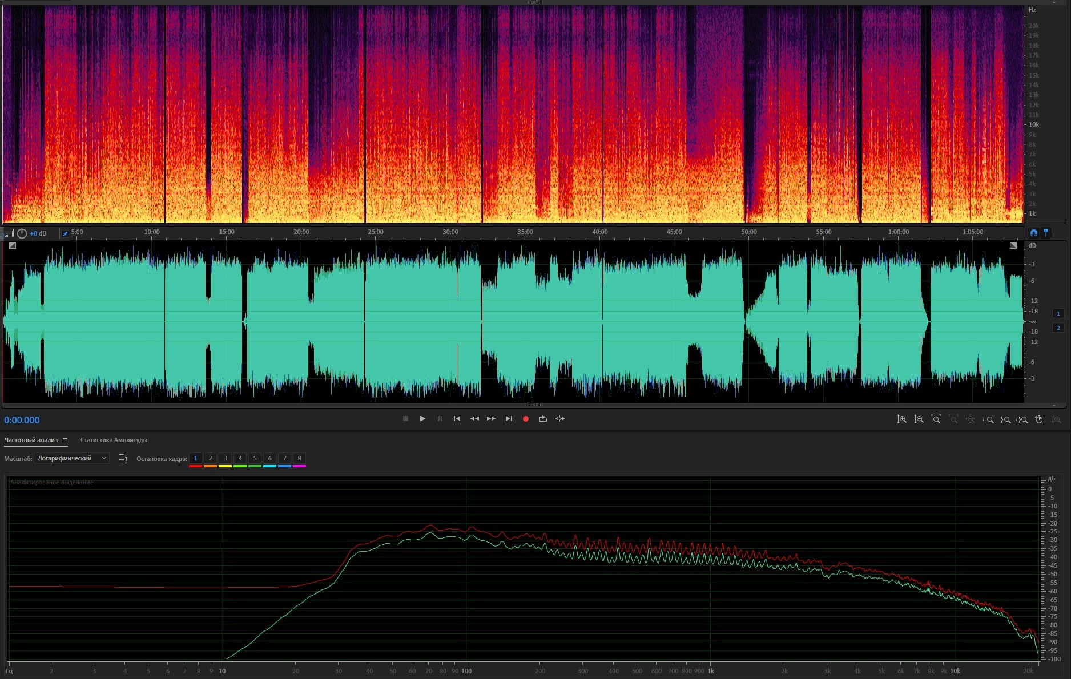Click the 0:00.000 timecode display
1071x679 pixels.
pyautogui.click(x=22, y=421)
